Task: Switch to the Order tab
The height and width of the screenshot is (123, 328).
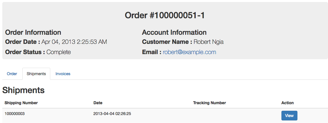Action: coord(12,74)
